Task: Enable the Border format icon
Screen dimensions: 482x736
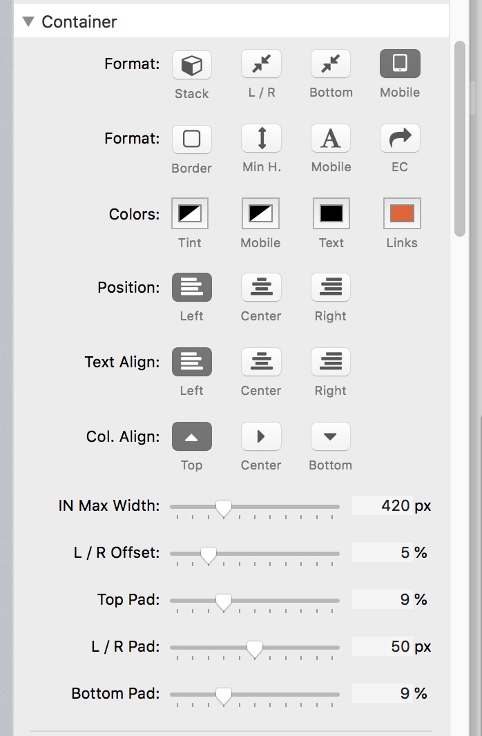Action: (191, 139)
